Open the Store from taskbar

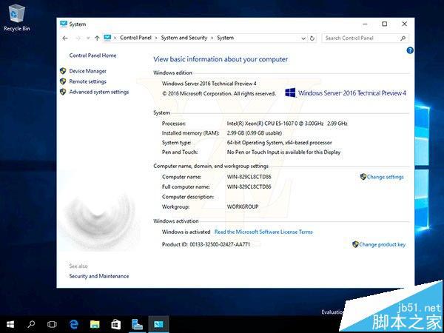point(116,324)
